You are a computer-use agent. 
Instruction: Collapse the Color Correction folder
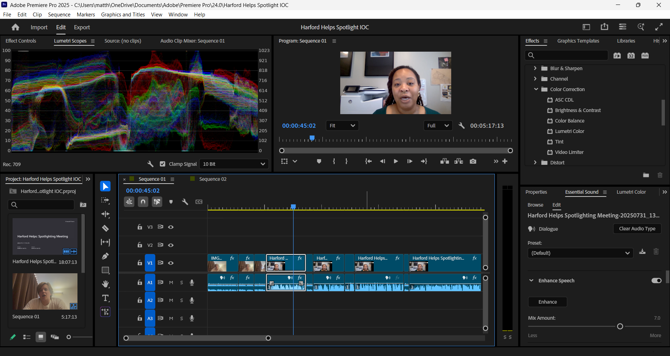(536, 89)
